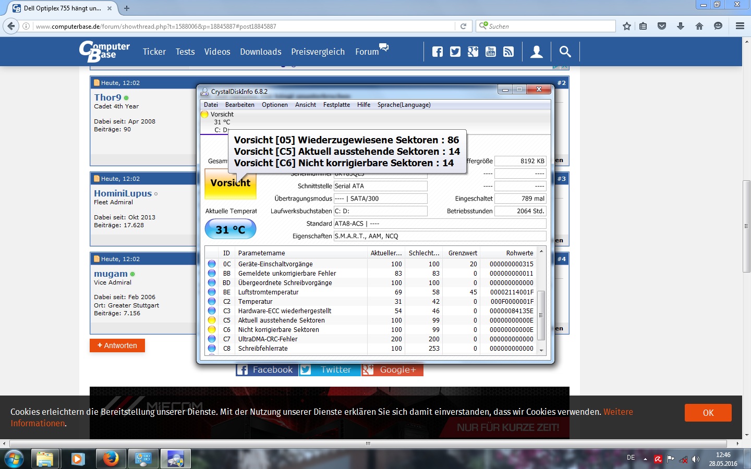Share the thread on Twitter
751x469 pixels.
330,369
